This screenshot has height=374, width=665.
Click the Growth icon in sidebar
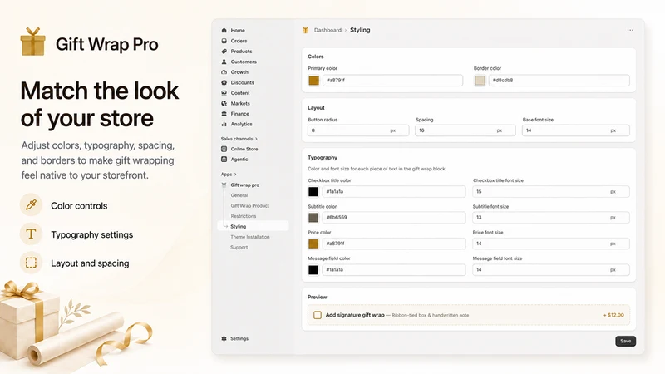pyautogui.click(x=224, y=72)
